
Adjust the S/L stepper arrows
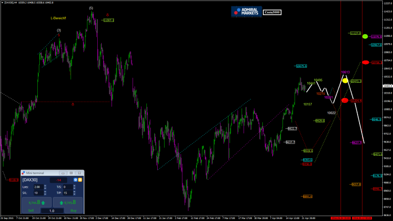[x=45, y=193]
